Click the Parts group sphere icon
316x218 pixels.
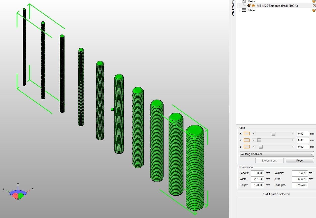[244, 2]
